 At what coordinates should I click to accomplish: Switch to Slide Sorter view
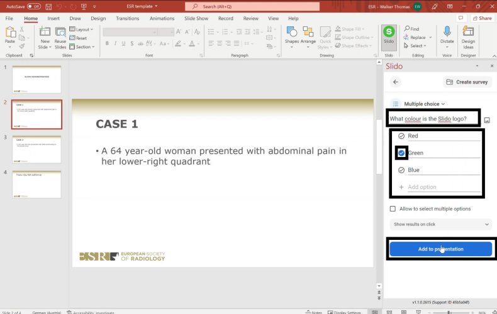click(x=389, y=312)
